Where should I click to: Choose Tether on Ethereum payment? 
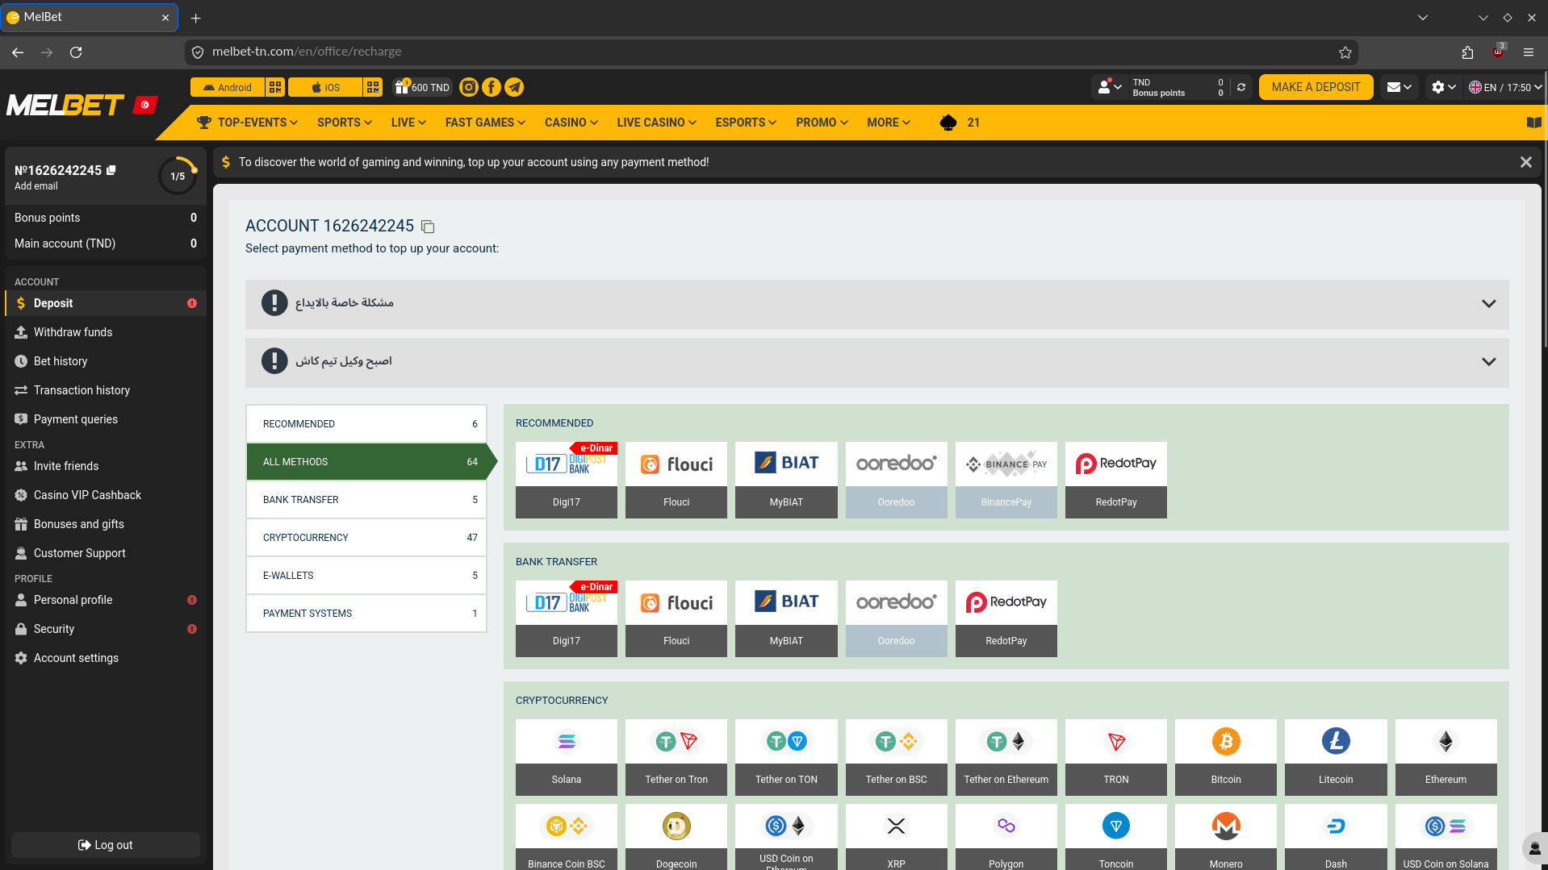click(1006, 757)
